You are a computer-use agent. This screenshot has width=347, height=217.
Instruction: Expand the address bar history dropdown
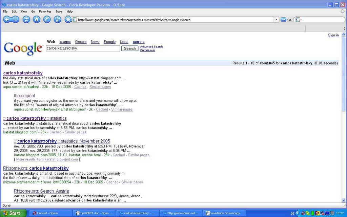coord(276,20)
